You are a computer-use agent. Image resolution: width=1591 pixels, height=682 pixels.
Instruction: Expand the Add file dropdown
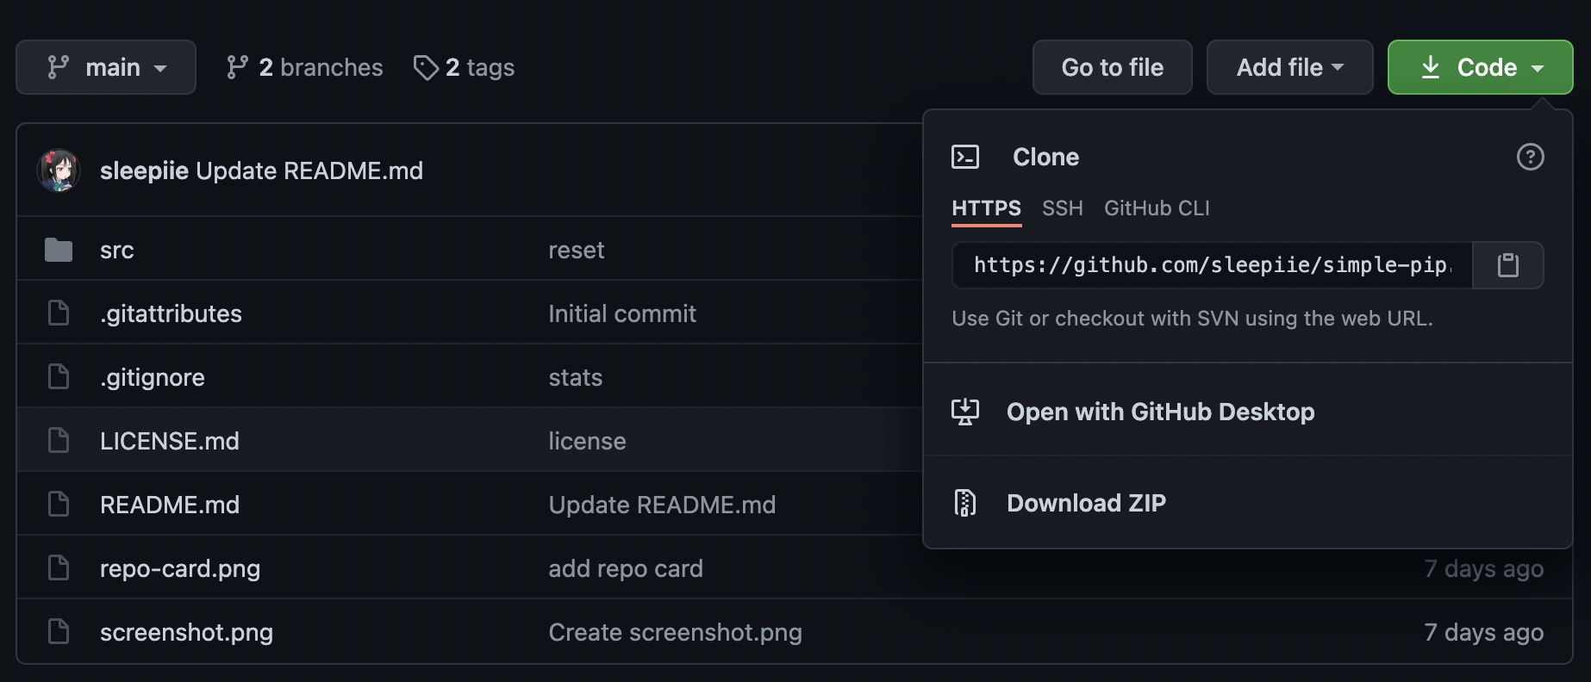(x=1290, y=67)
